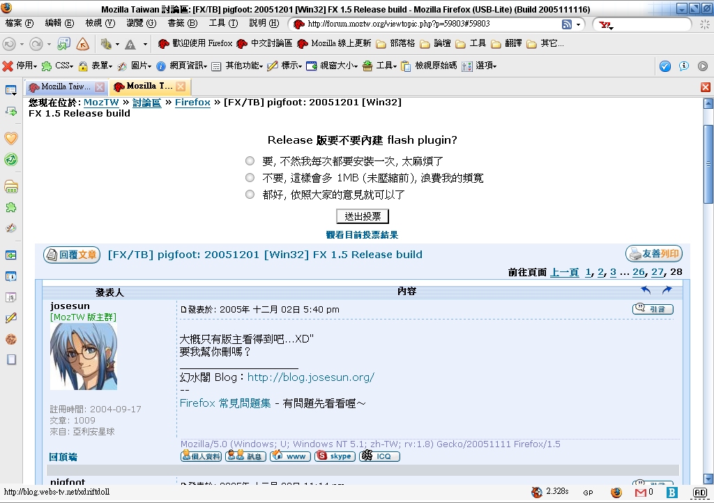The image size is (714, 503).
Task: Click the blue B icon in status bar
Action: [671, 492]
